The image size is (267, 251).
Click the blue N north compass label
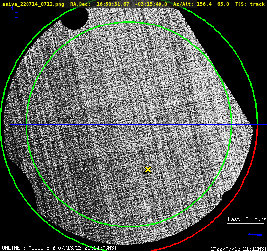tap(11, 8)
